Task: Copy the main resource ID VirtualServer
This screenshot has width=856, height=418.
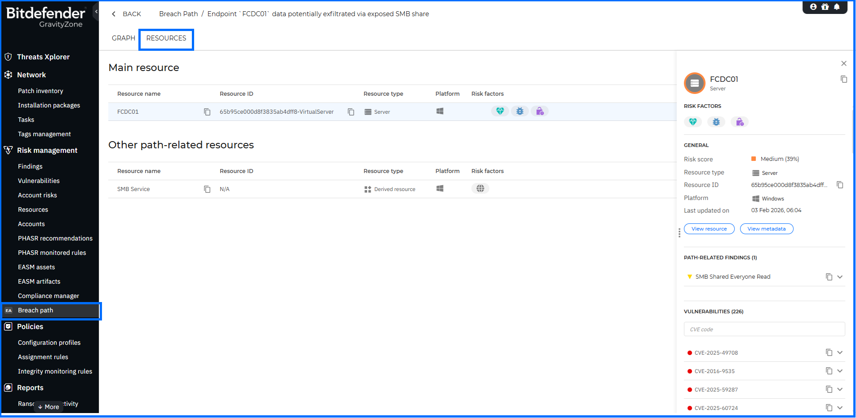Action: click(x=351, y=112)
